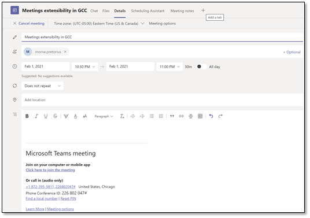Click the start date Feb 1, 2021 field
The width and height of the screenshot is (310, 218).
pyautogui.click(x=46, y=66)
